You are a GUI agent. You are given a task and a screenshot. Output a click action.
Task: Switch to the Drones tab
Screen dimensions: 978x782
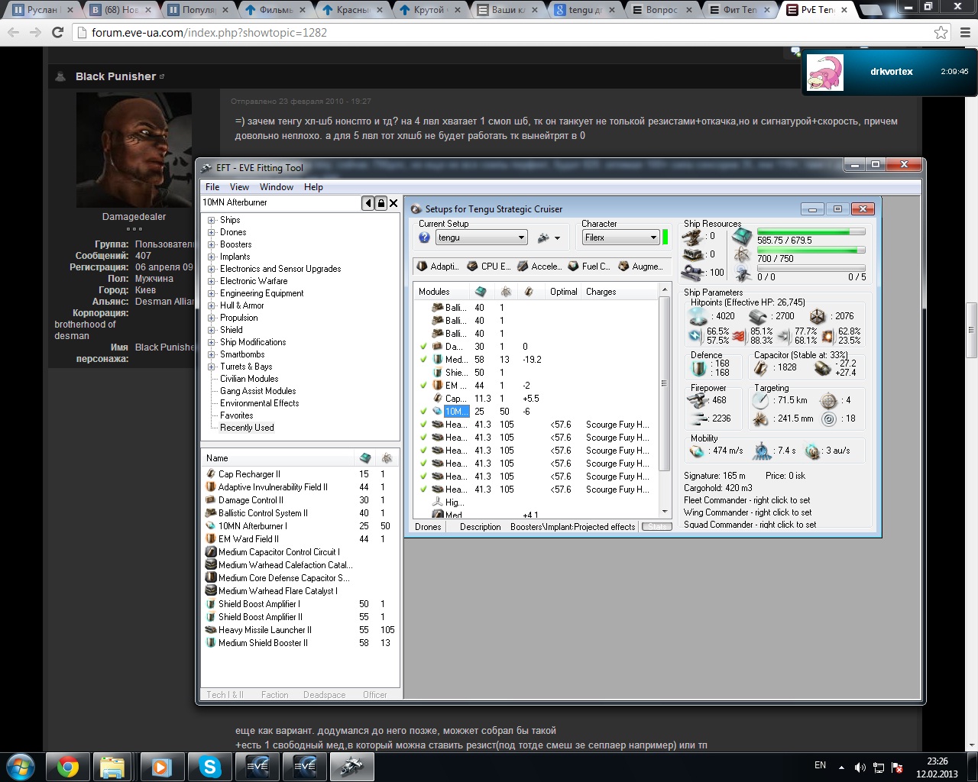(x=428, y=527)
